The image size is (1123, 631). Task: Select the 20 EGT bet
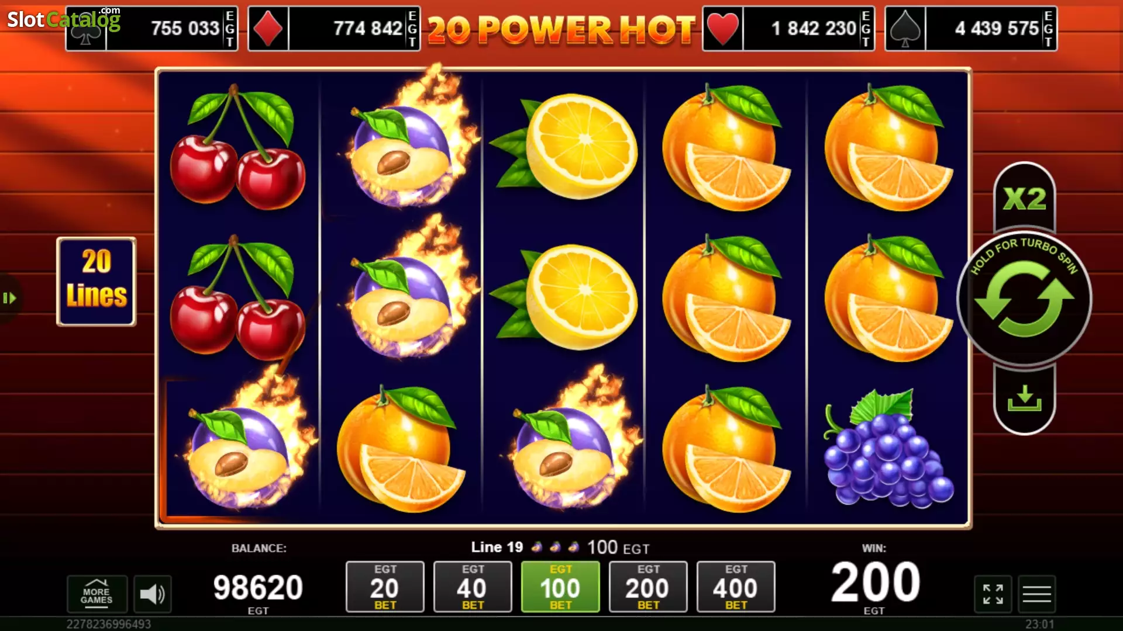pos(385,587)
